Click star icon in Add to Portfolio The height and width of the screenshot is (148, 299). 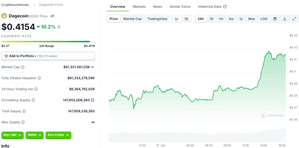(6, 56)
